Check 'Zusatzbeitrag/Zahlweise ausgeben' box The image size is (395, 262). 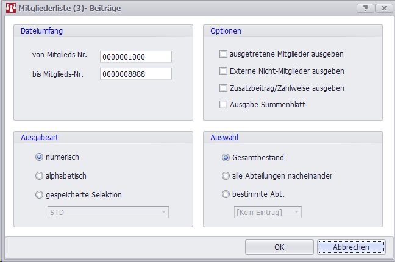click(224, 88)
